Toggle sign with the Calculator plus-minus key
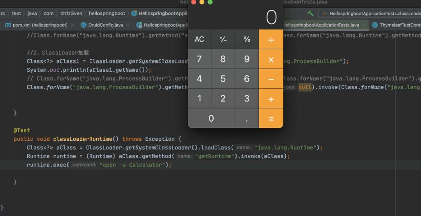 pyautogui.click(x=223, y=39)
